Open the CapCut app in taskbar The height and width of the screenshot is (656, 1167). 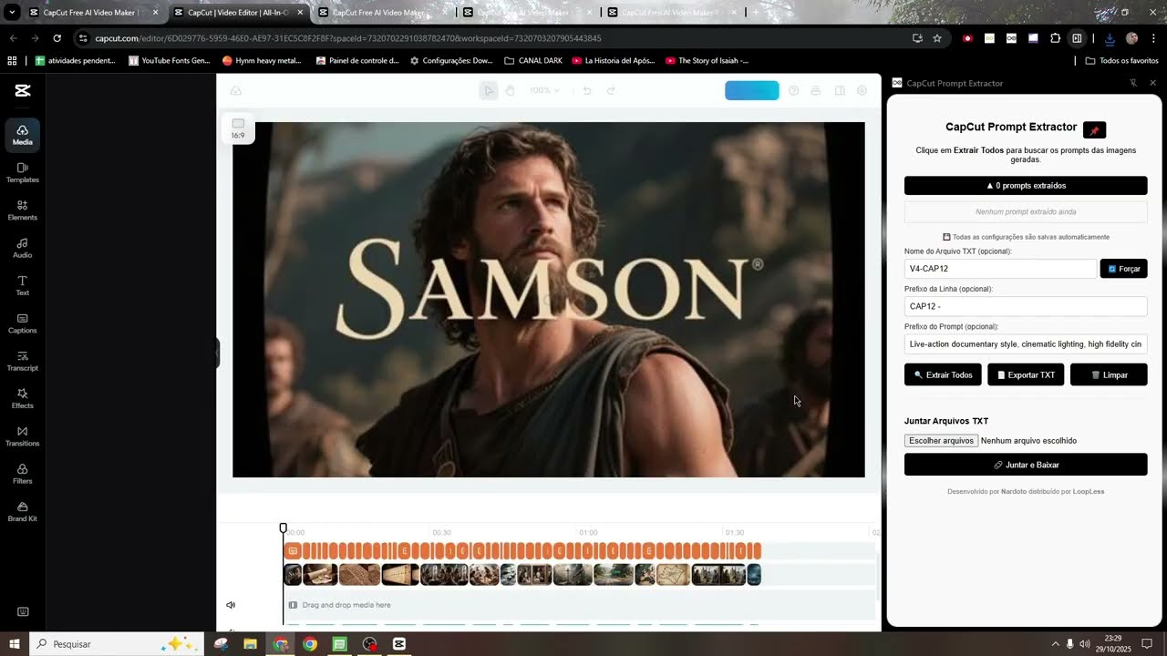pyautogui.click(x=398, y=644)
